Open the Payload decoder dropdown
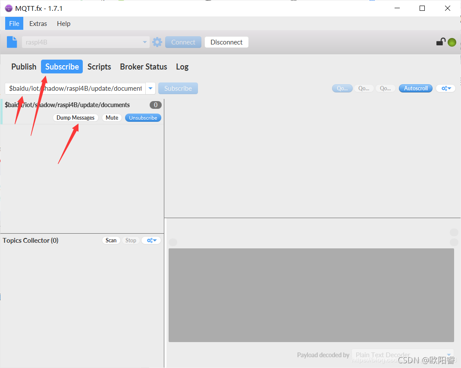 click(403, 355)
